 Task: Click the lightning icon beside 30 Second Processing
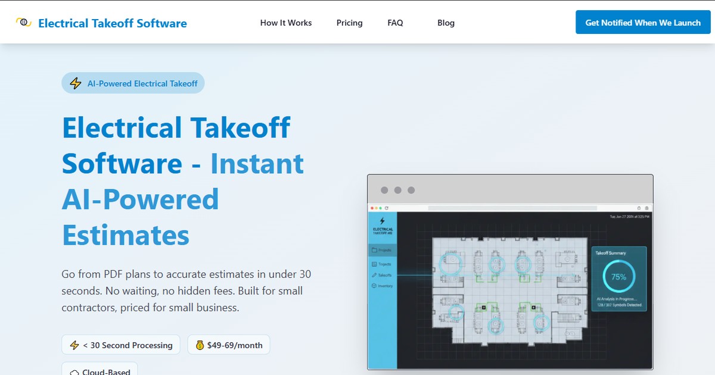74,345
